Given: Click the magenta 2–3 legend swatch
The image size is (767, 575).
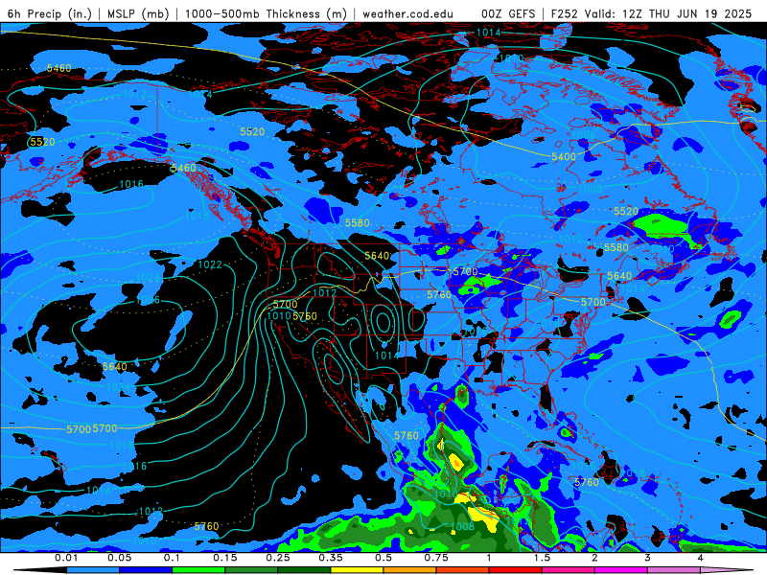Looking at the screenshot, I should [621, 570].
